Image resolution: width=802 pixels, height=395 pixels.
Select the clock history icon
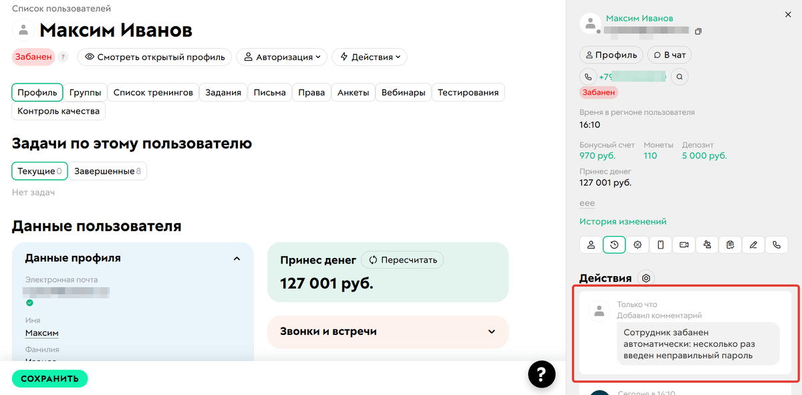coord(614,245)
